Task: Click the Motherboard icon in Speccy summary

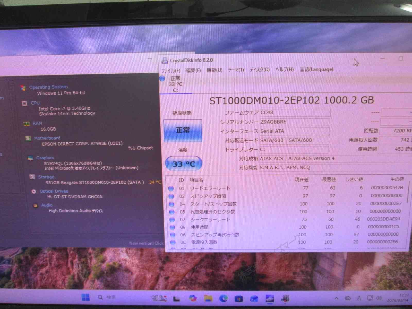Action: tap(28, 138)
